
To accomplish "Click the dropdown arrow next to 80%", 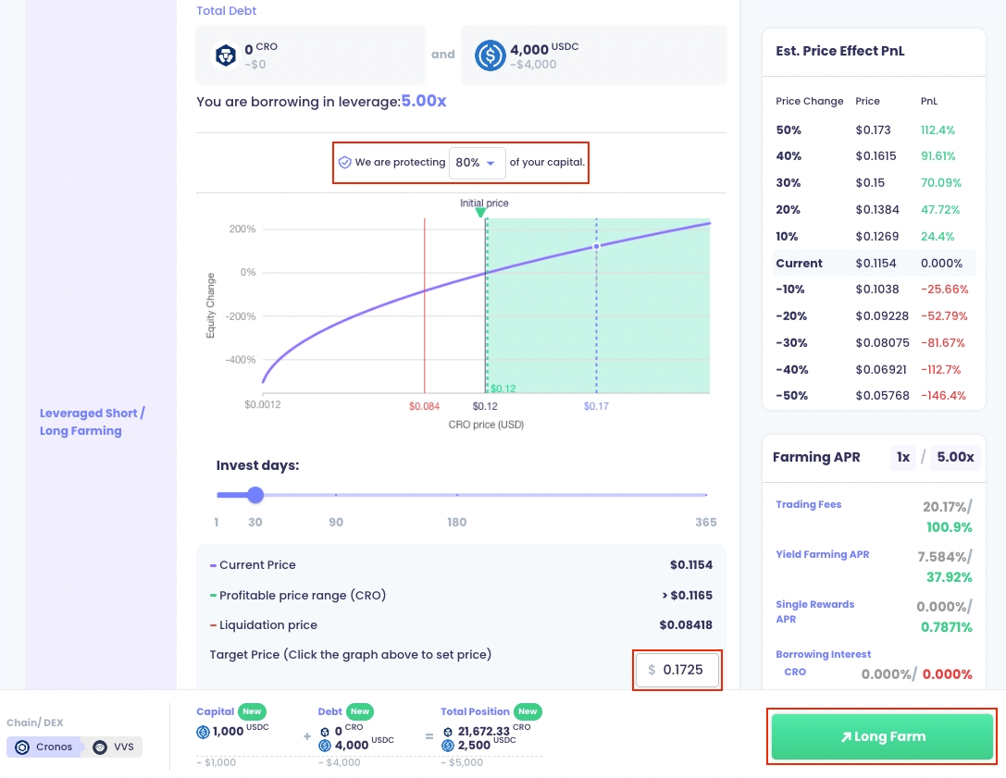I will pyautogui.click(x=491, y=163).
